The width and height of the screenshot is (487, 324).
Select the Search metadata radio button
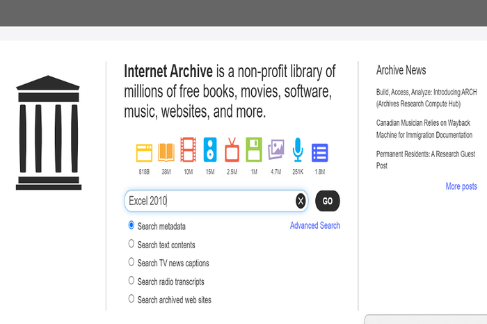(131, 225)
